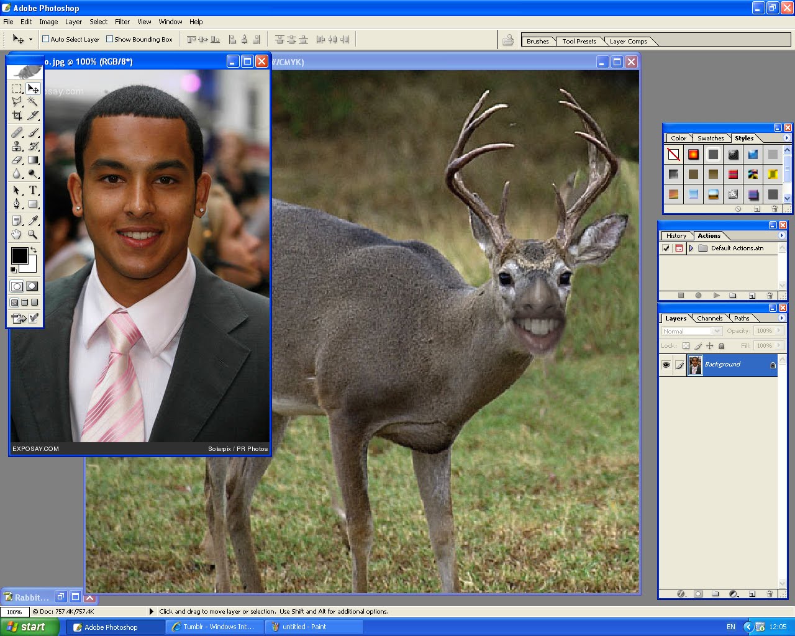The height and width of the screenshot is (636, 795).
Task: Select the Type tool
Action: pyautogui.click(x=33, y=190)
